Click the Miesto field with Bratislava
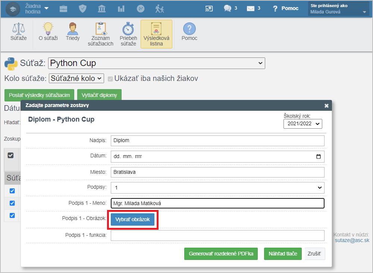The width and height of the screenshot is (373, 273). click(217, 172)
